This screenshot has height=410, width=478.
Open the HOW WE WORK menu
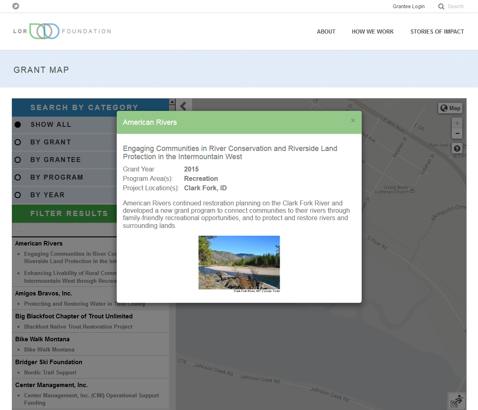pos(372,32)
